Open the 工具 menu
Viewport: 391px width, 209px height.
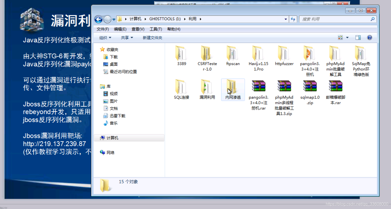click(x=155, y=29)
